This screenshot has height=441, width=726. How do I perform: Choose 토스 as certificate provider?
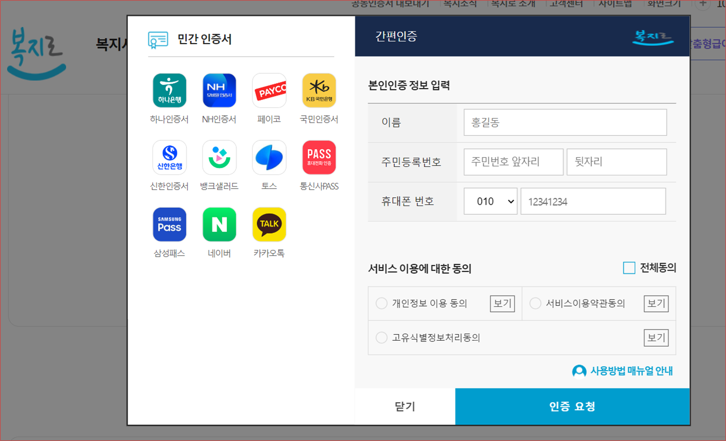coord(269,157)
